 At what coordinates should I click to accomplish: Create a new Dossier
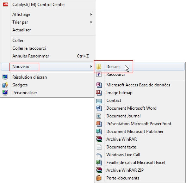(x=140, y=67)
